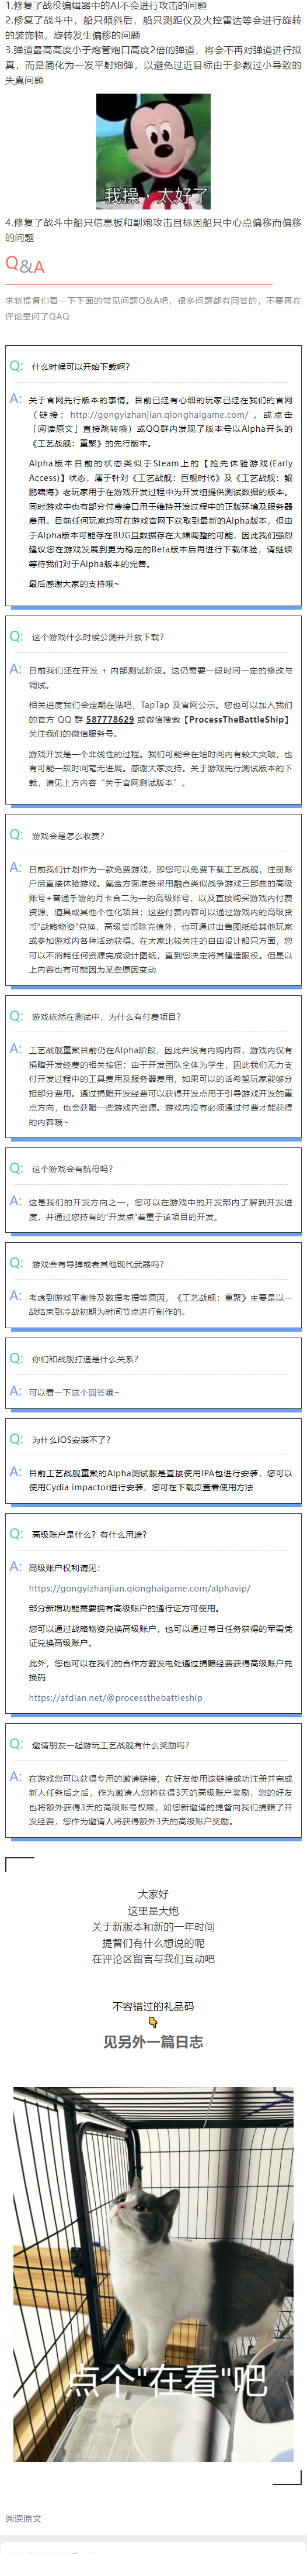Open the gongyizhanjian.qionghaigame.com official site link

[x=158, y=414]
